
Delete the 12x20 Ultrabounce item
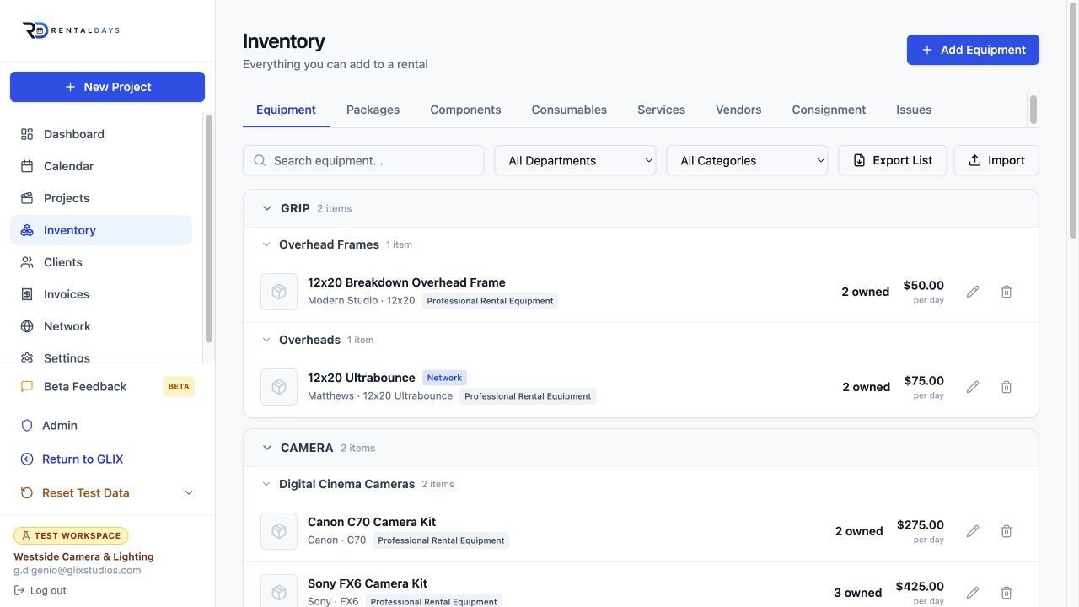click(x=1007, y=387)
